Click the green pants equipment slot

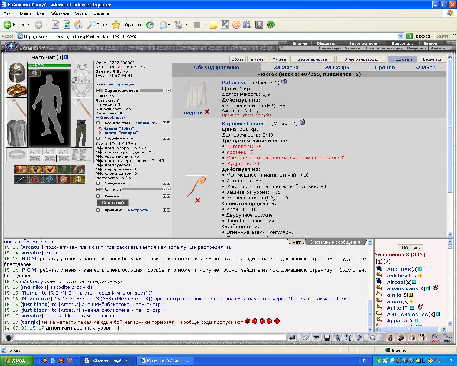(81, 133)
